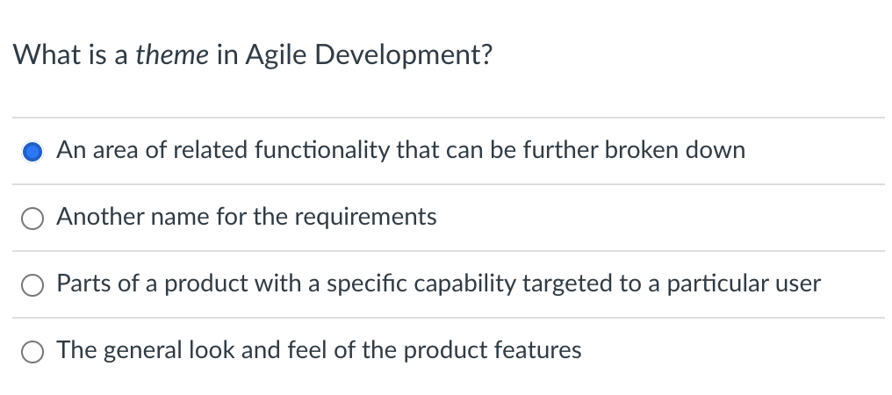Click the word 'Another' in the second answer
The width and height of the screenshot is (892, 395).
[101, 217]
